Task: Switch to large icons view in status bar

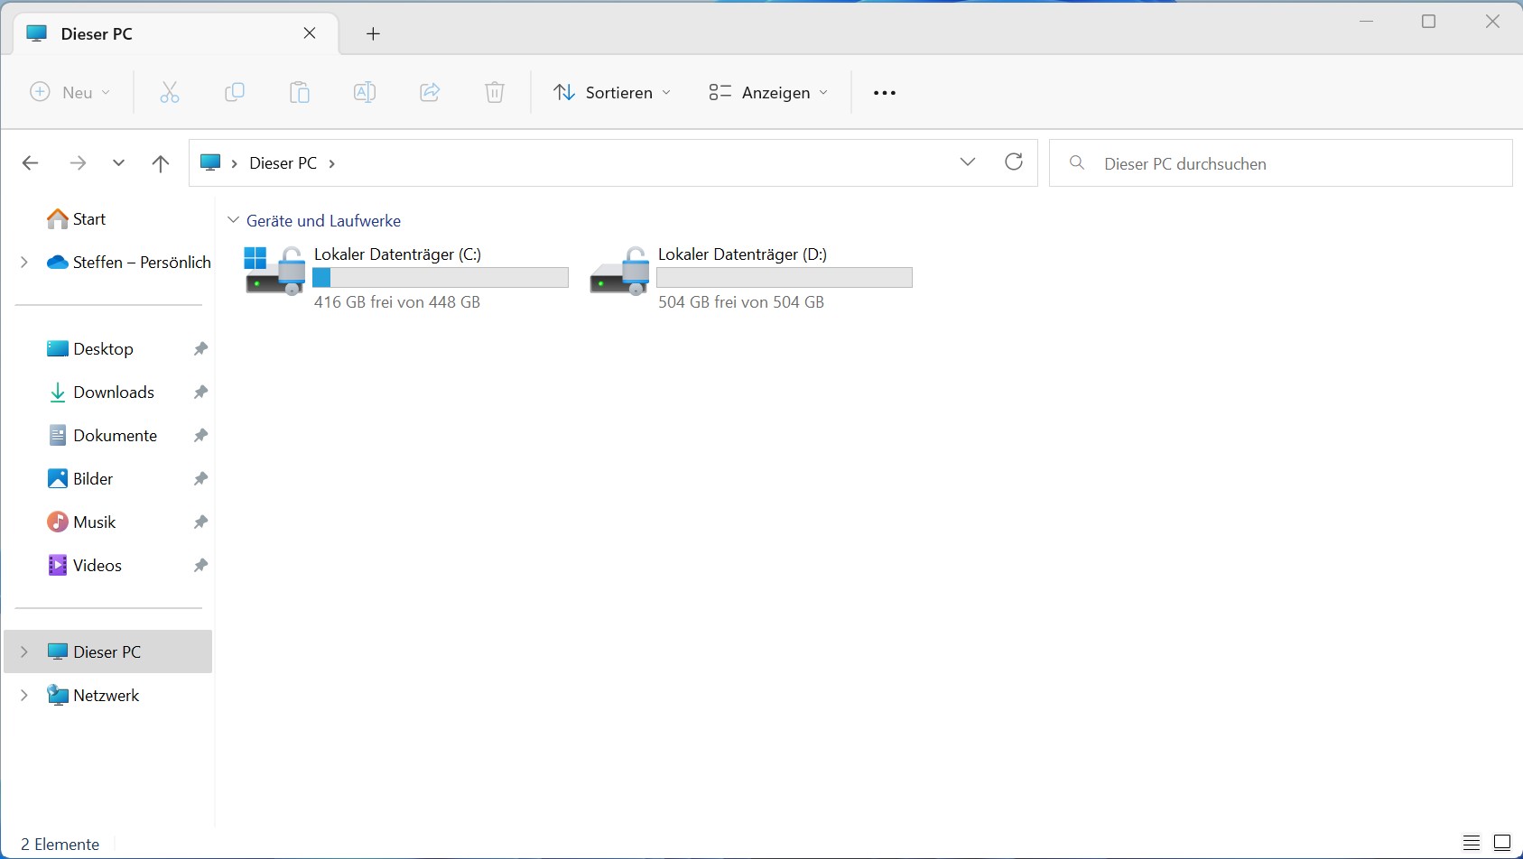Action: coord(1502,844)
